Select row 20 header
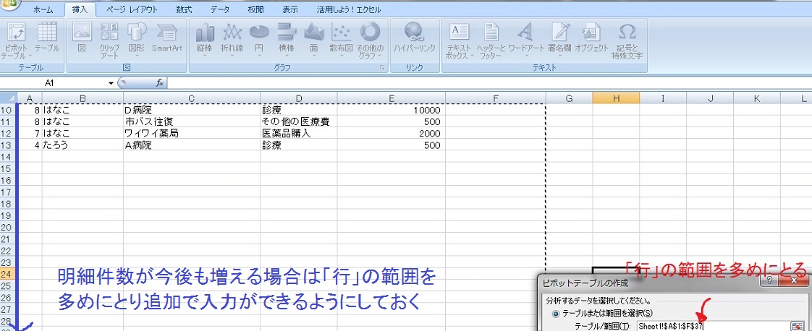Viewport: 812px width, 331px height. click(7, 227)
